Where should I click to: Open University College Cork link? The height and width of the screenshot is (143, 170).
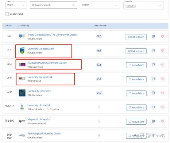40,77
